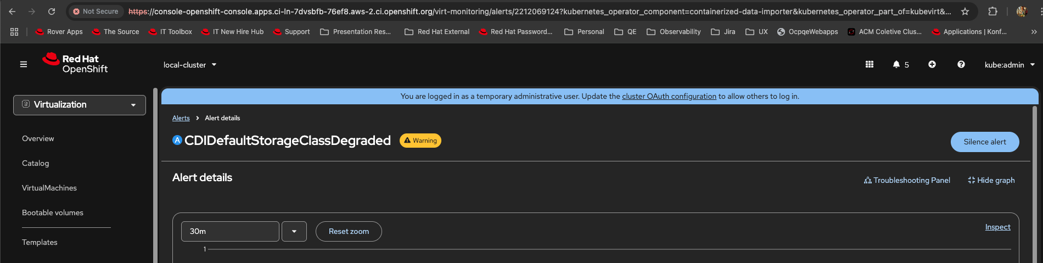Click the plus quick-create icon
Image resolution: width=1043 pixels, height=263 pixels.
point(932,64)
